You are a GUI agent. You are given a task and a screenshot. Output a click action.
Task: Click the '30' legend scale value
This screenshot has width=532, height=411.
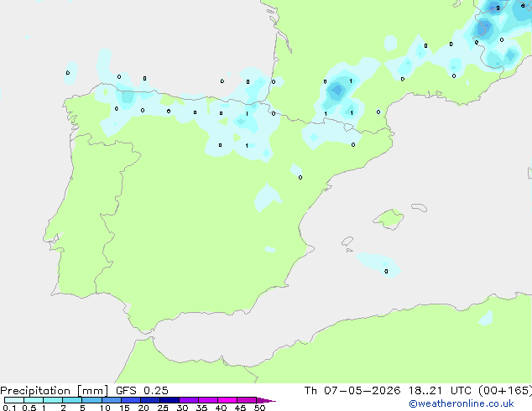(182, 408)
